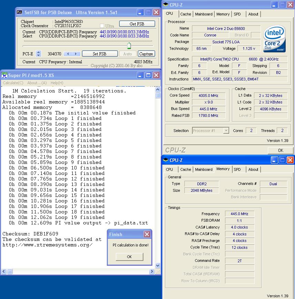Click the Command Rate 2T value
Screen dimensions: 295x299
click(x=240, y=261)
